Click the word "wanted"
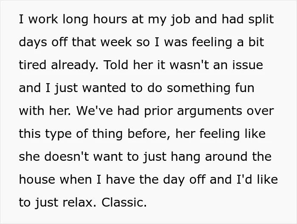 (x=104, y=88)
